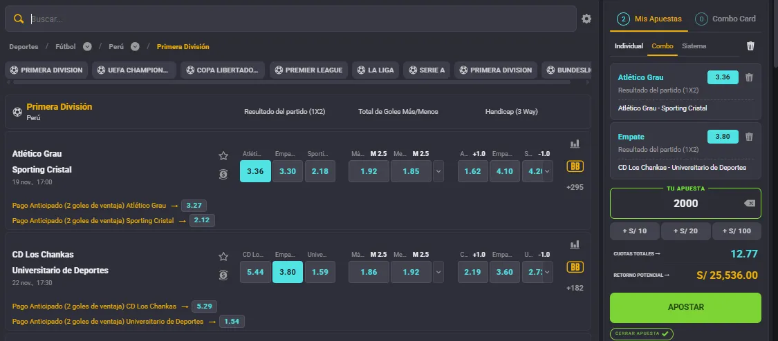Screen dimensions: 778x341
Task: Expand goal totals options for Atlético Grau match
Action: coord(438,171)
